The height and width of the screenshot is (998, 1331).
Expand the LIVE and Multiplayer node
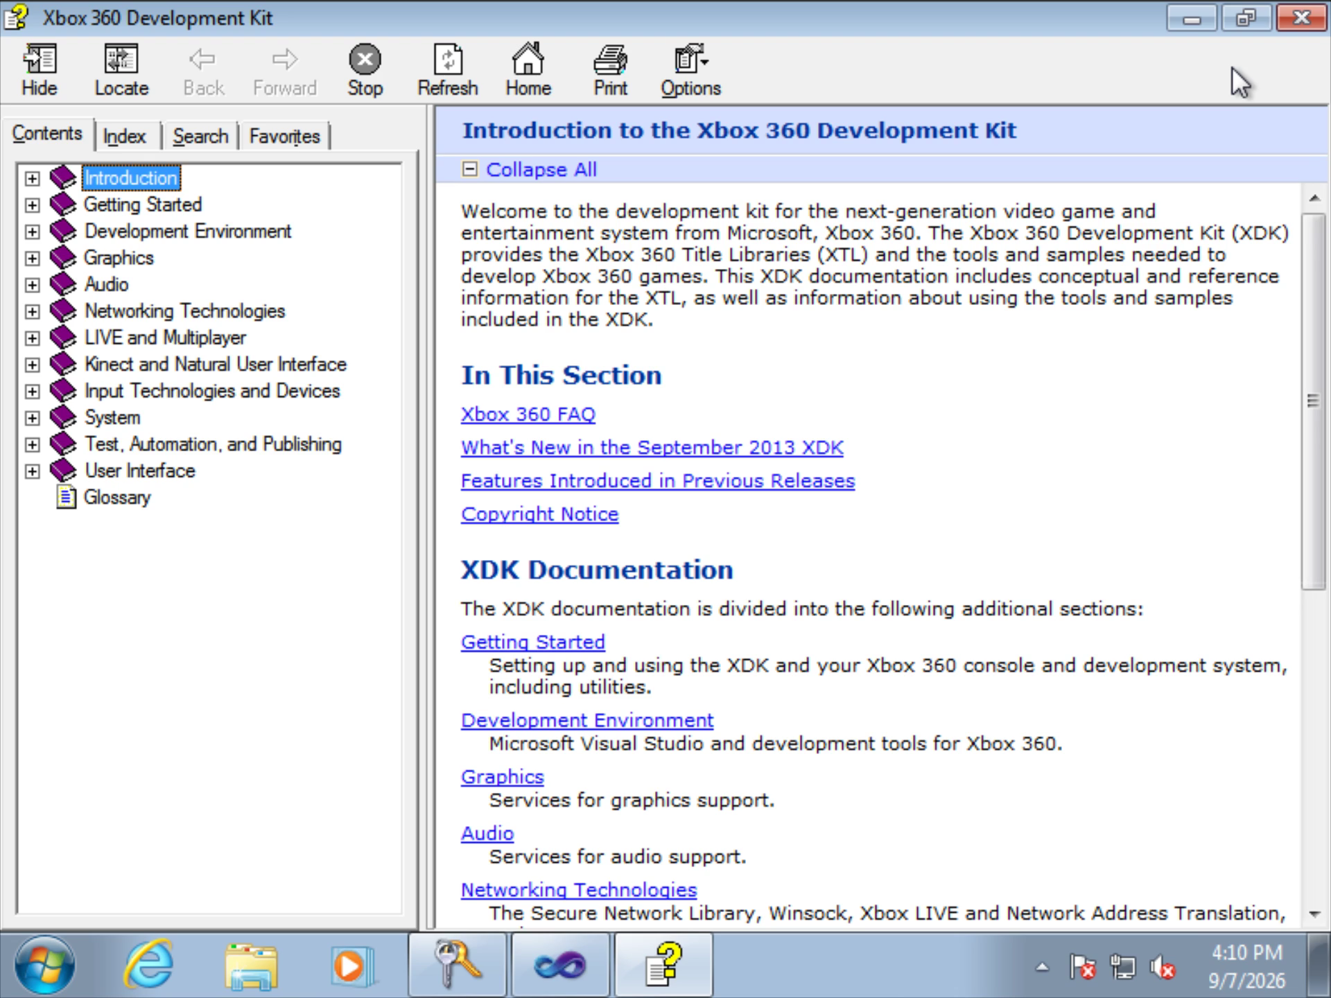tap(32, 338)
